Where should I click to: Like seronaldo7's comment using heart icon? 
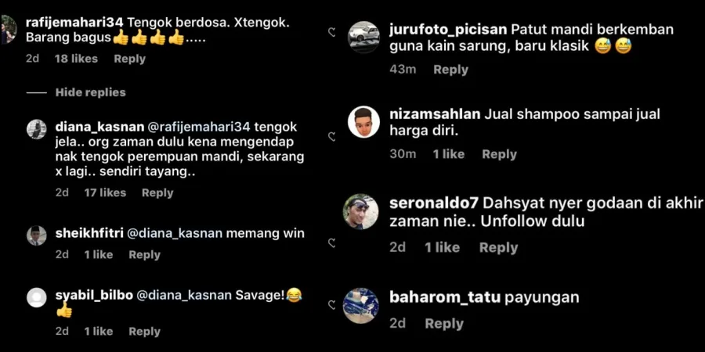[x=332, y=243]
